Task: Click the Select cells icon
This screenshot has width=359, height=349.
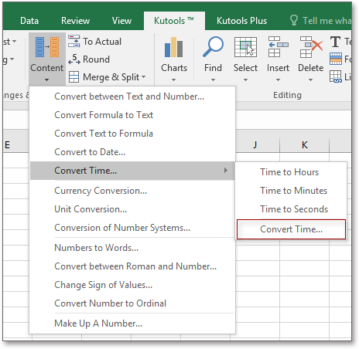Action: [x=245, y=47]
